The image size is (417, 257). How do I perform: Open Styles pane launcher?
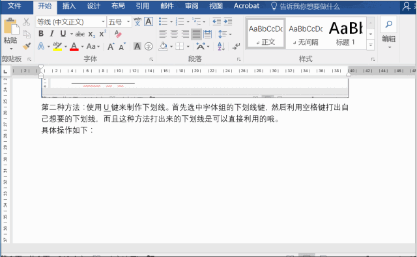(x=373, y=59)
